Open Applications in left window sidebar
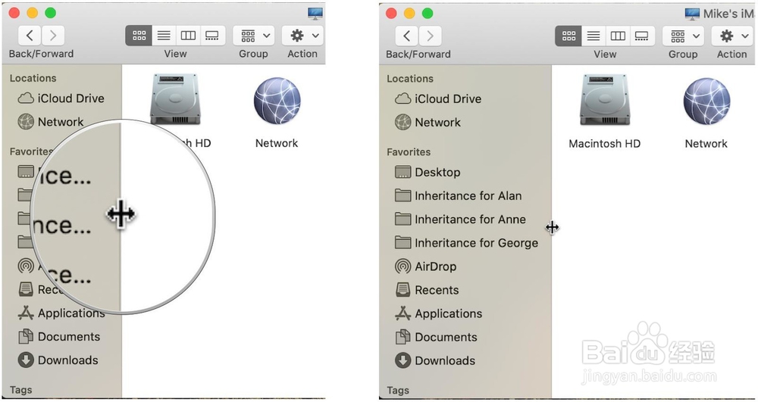 (x=61, y=313)
